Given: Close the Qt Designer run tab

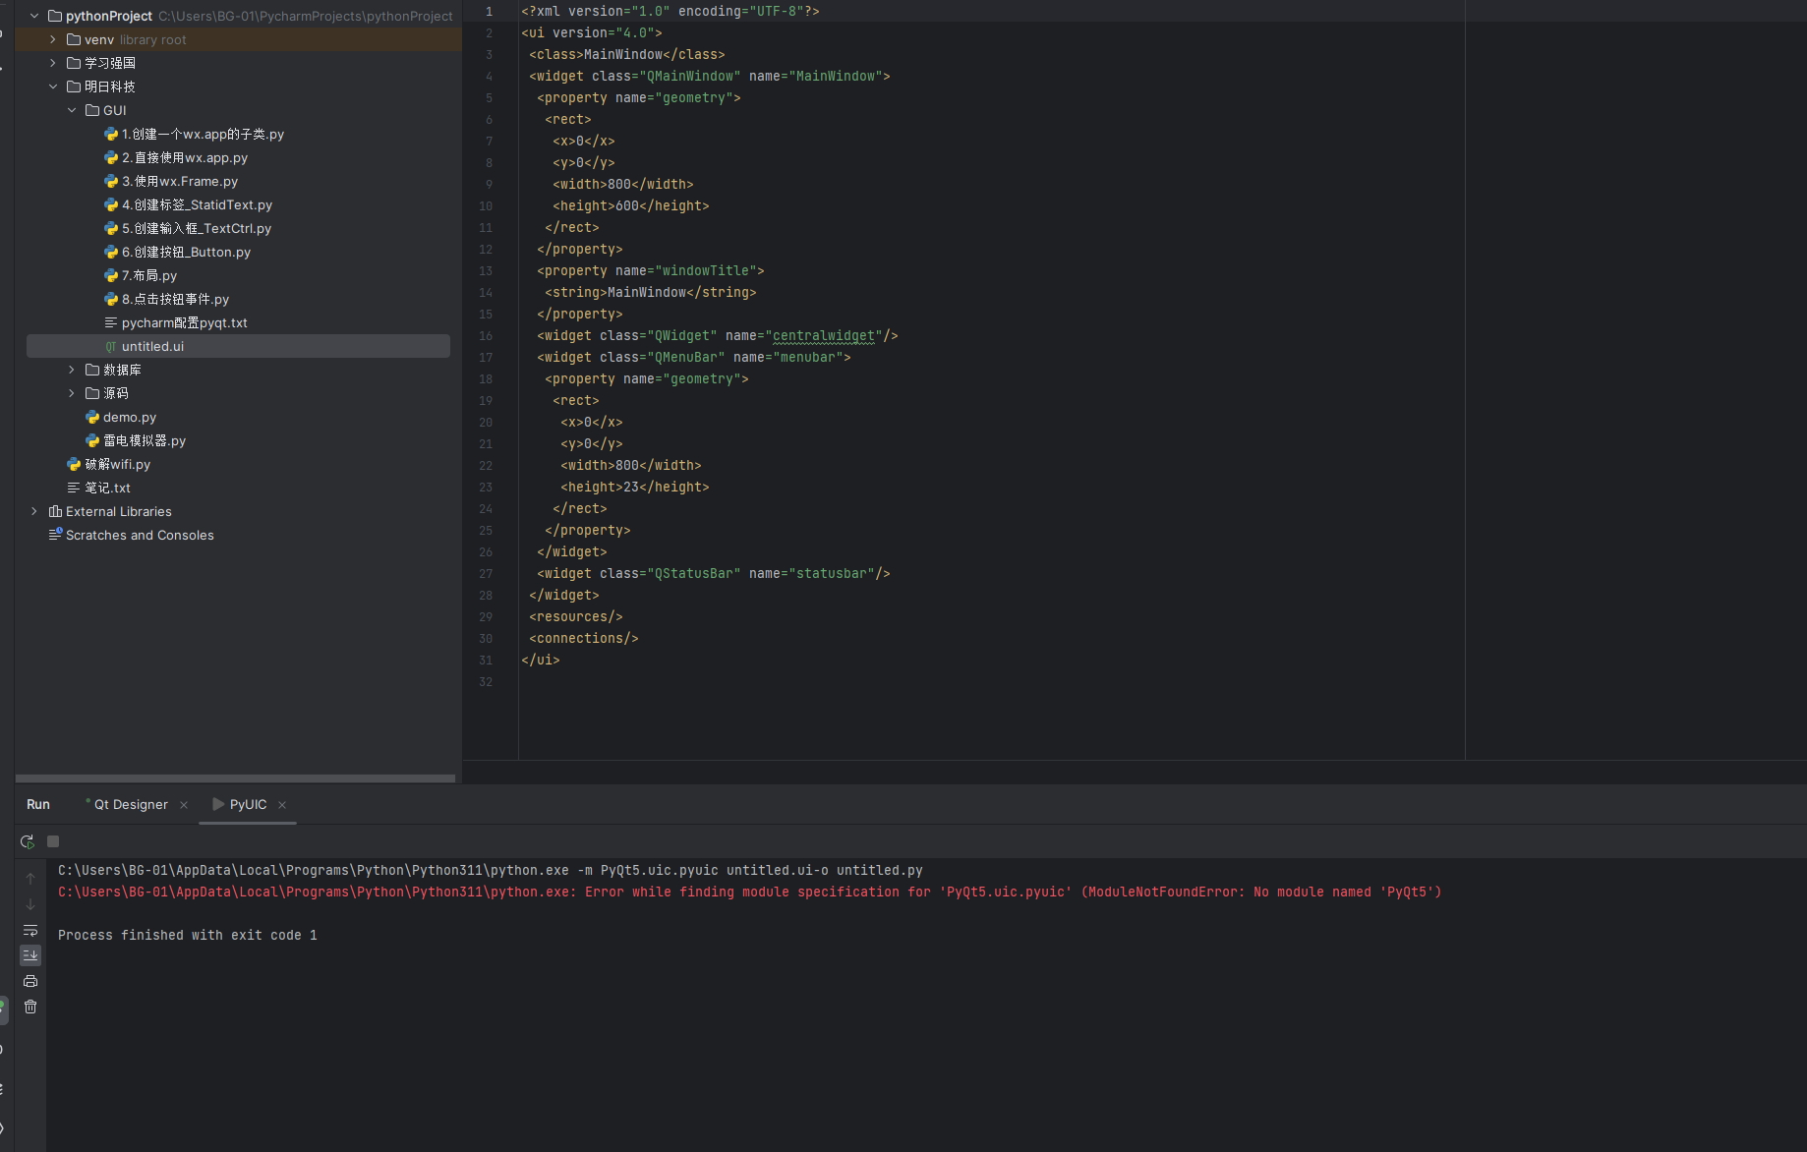Looking at the screenshot, I should click(184, 805).
